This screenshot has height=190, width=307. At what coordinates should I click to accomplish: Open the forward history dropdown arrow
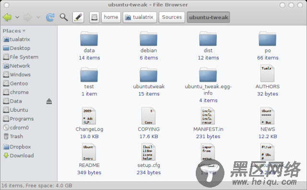pyautogui.click(x=38, y=17)
